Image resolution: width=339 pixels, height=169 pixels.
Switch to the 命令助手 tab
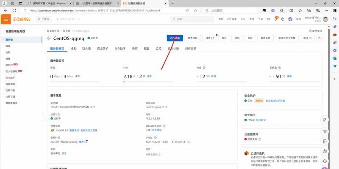point(120,49)
